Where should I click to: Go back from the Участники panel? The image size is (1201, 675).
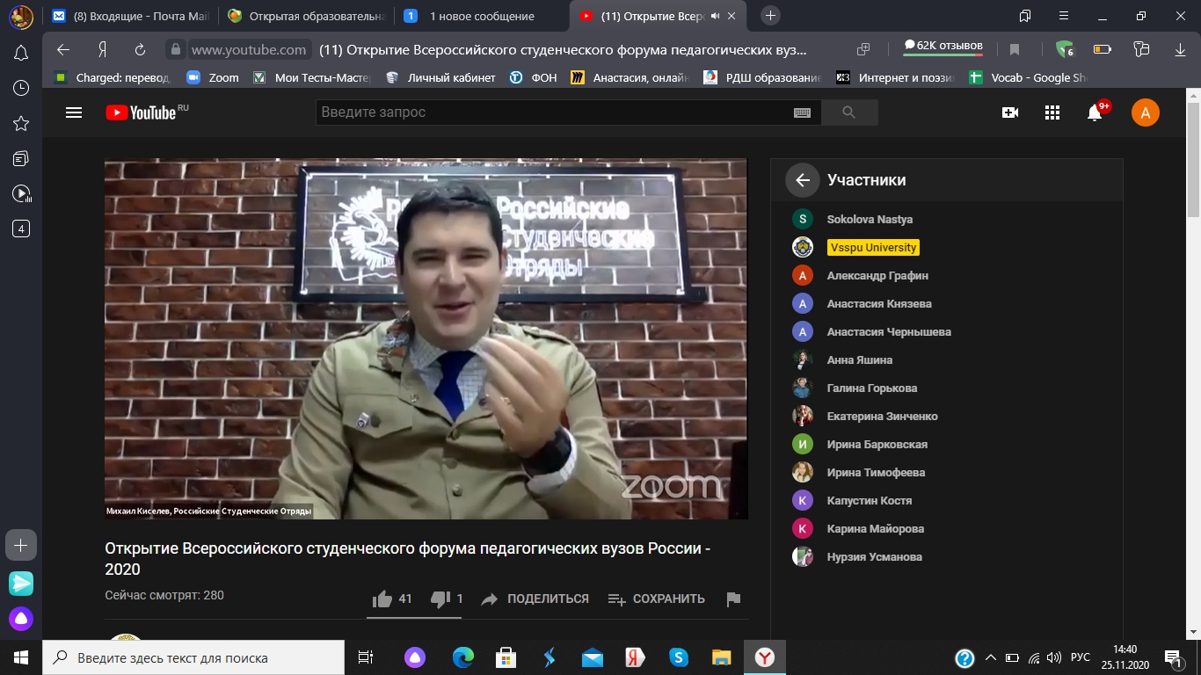coord(802,180)
